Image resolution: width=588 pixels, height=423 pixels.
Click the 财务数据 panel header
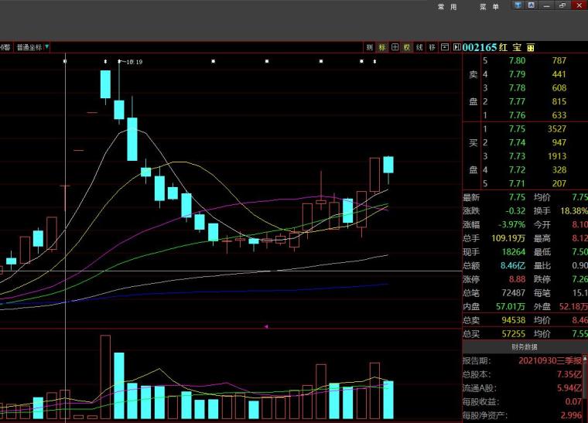(524, 347)
